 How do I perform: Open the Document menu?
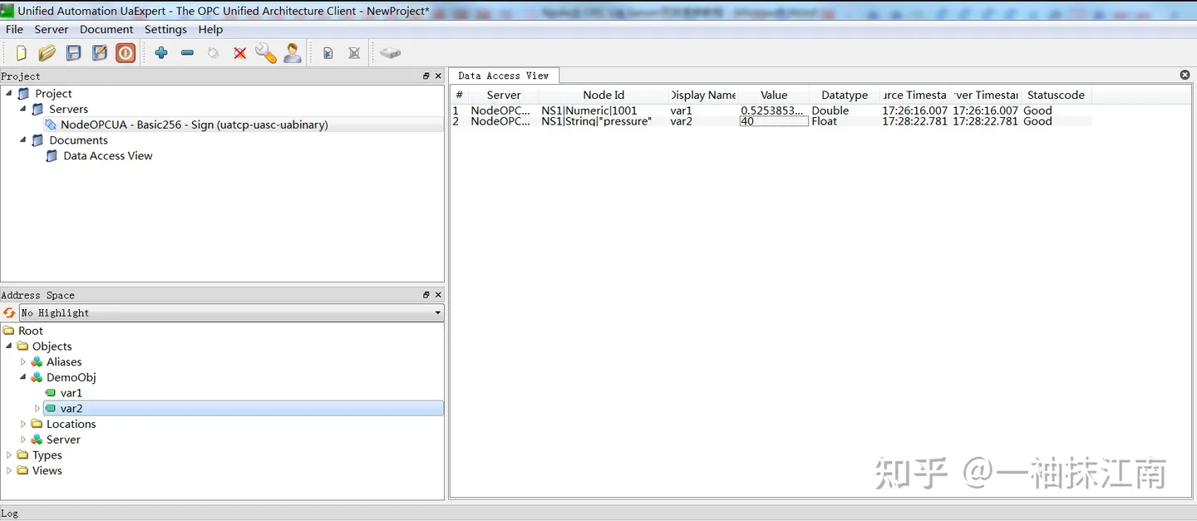106,29
